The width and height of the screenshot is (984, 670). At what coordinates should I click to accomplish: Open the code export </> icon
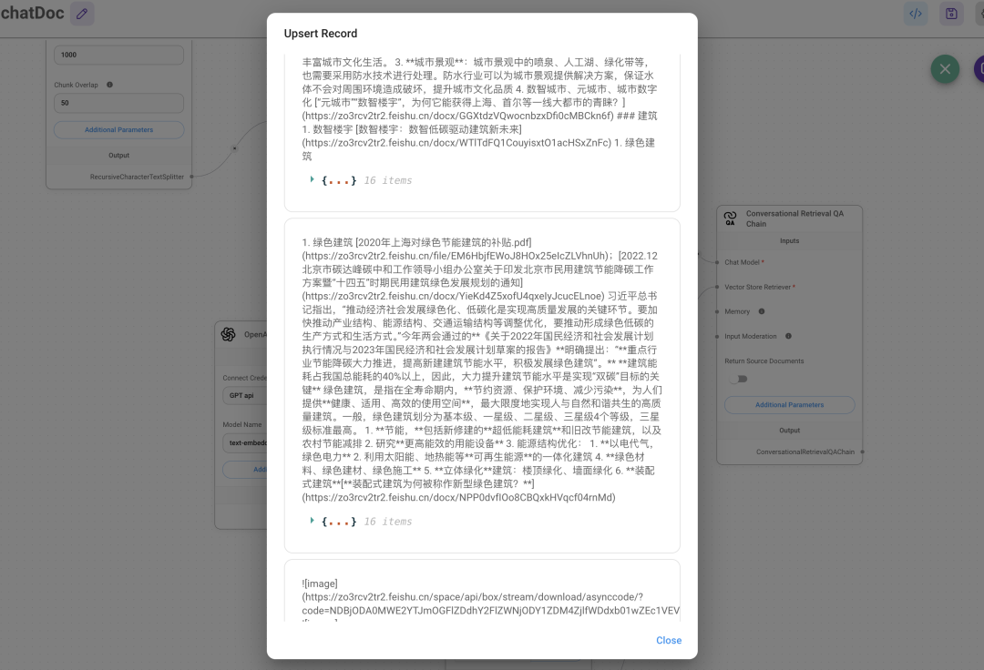916,14
